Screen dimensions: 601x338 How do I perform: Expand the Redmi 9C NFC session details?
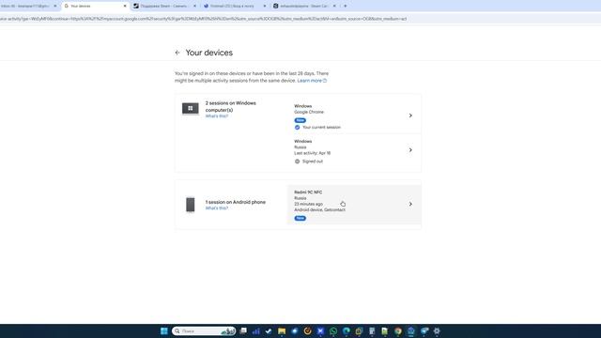(410, 205)
